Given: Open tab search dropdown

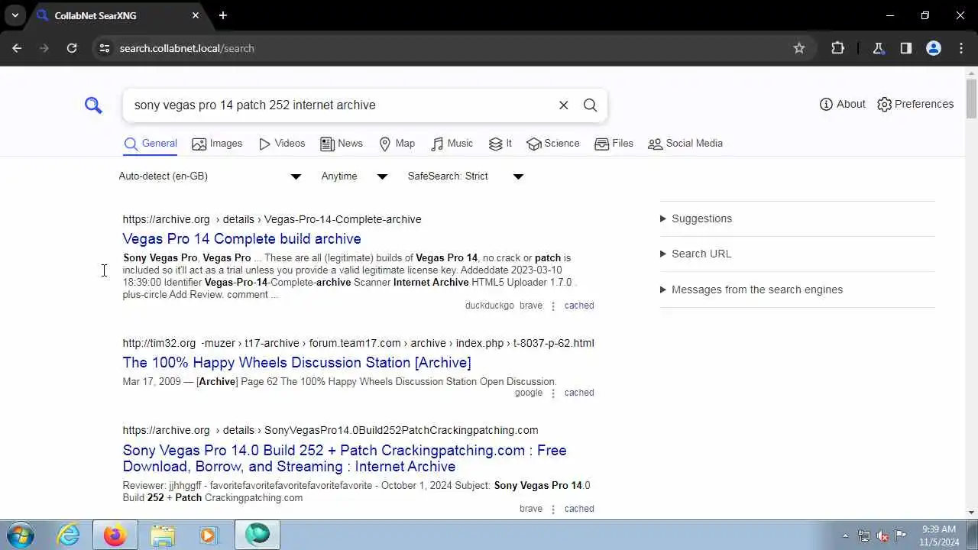Looking at the screenshot, I should click(15, 15).
